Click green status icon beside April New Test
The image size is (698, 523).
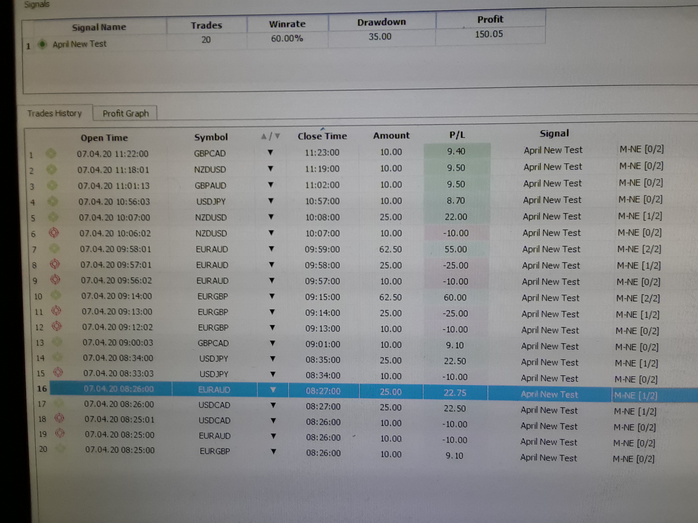tap(42, 44)
